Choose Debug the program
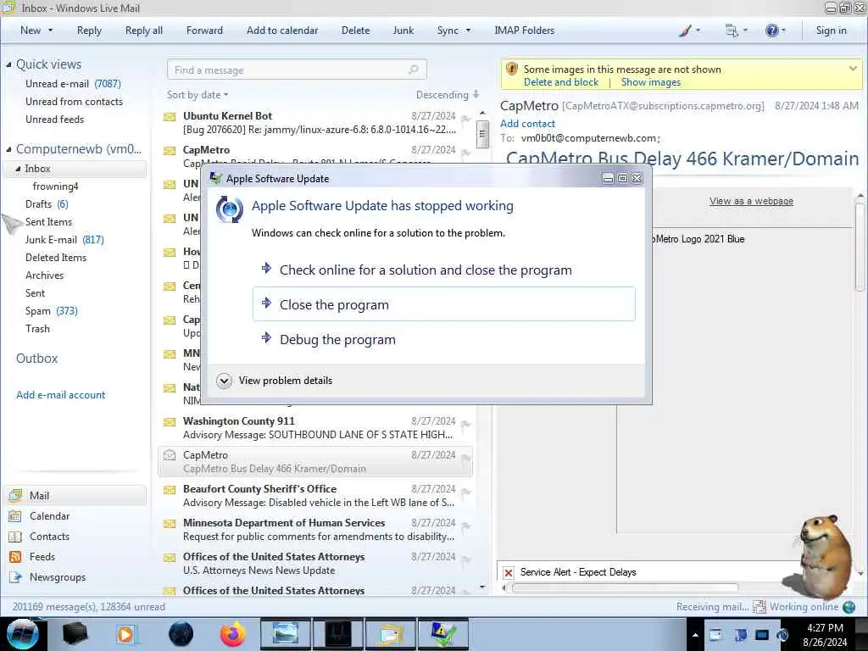This screenshot has width=868, height=651. 444,339
